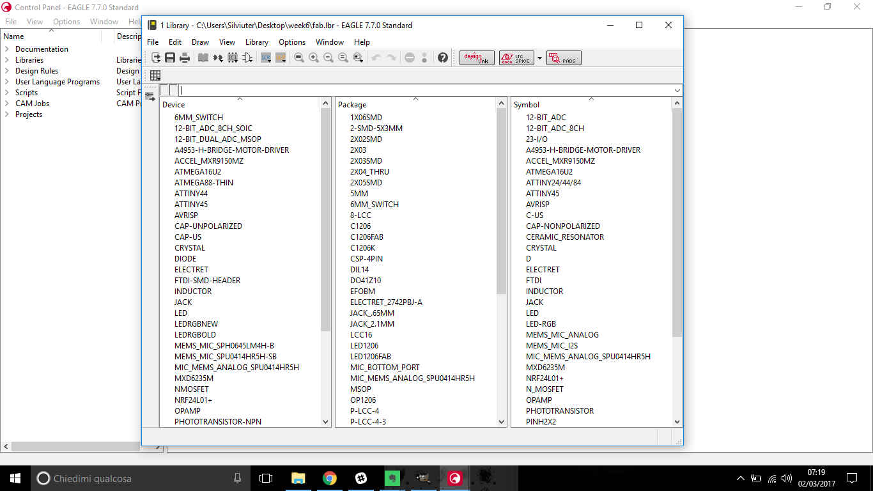Expand CAM Jobs in Control Panel tree

[7, 104]
